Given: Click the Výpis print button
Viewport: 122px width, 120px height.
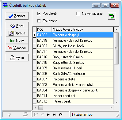Looking at the screenshot, I should (17, 58).
